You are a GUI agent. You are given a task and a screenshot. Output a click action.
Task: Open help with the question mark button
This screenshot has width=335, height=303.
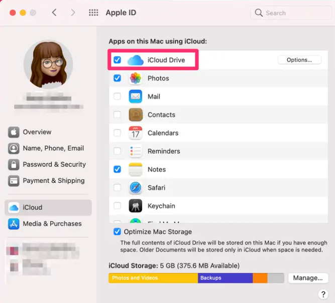(323, 294)
